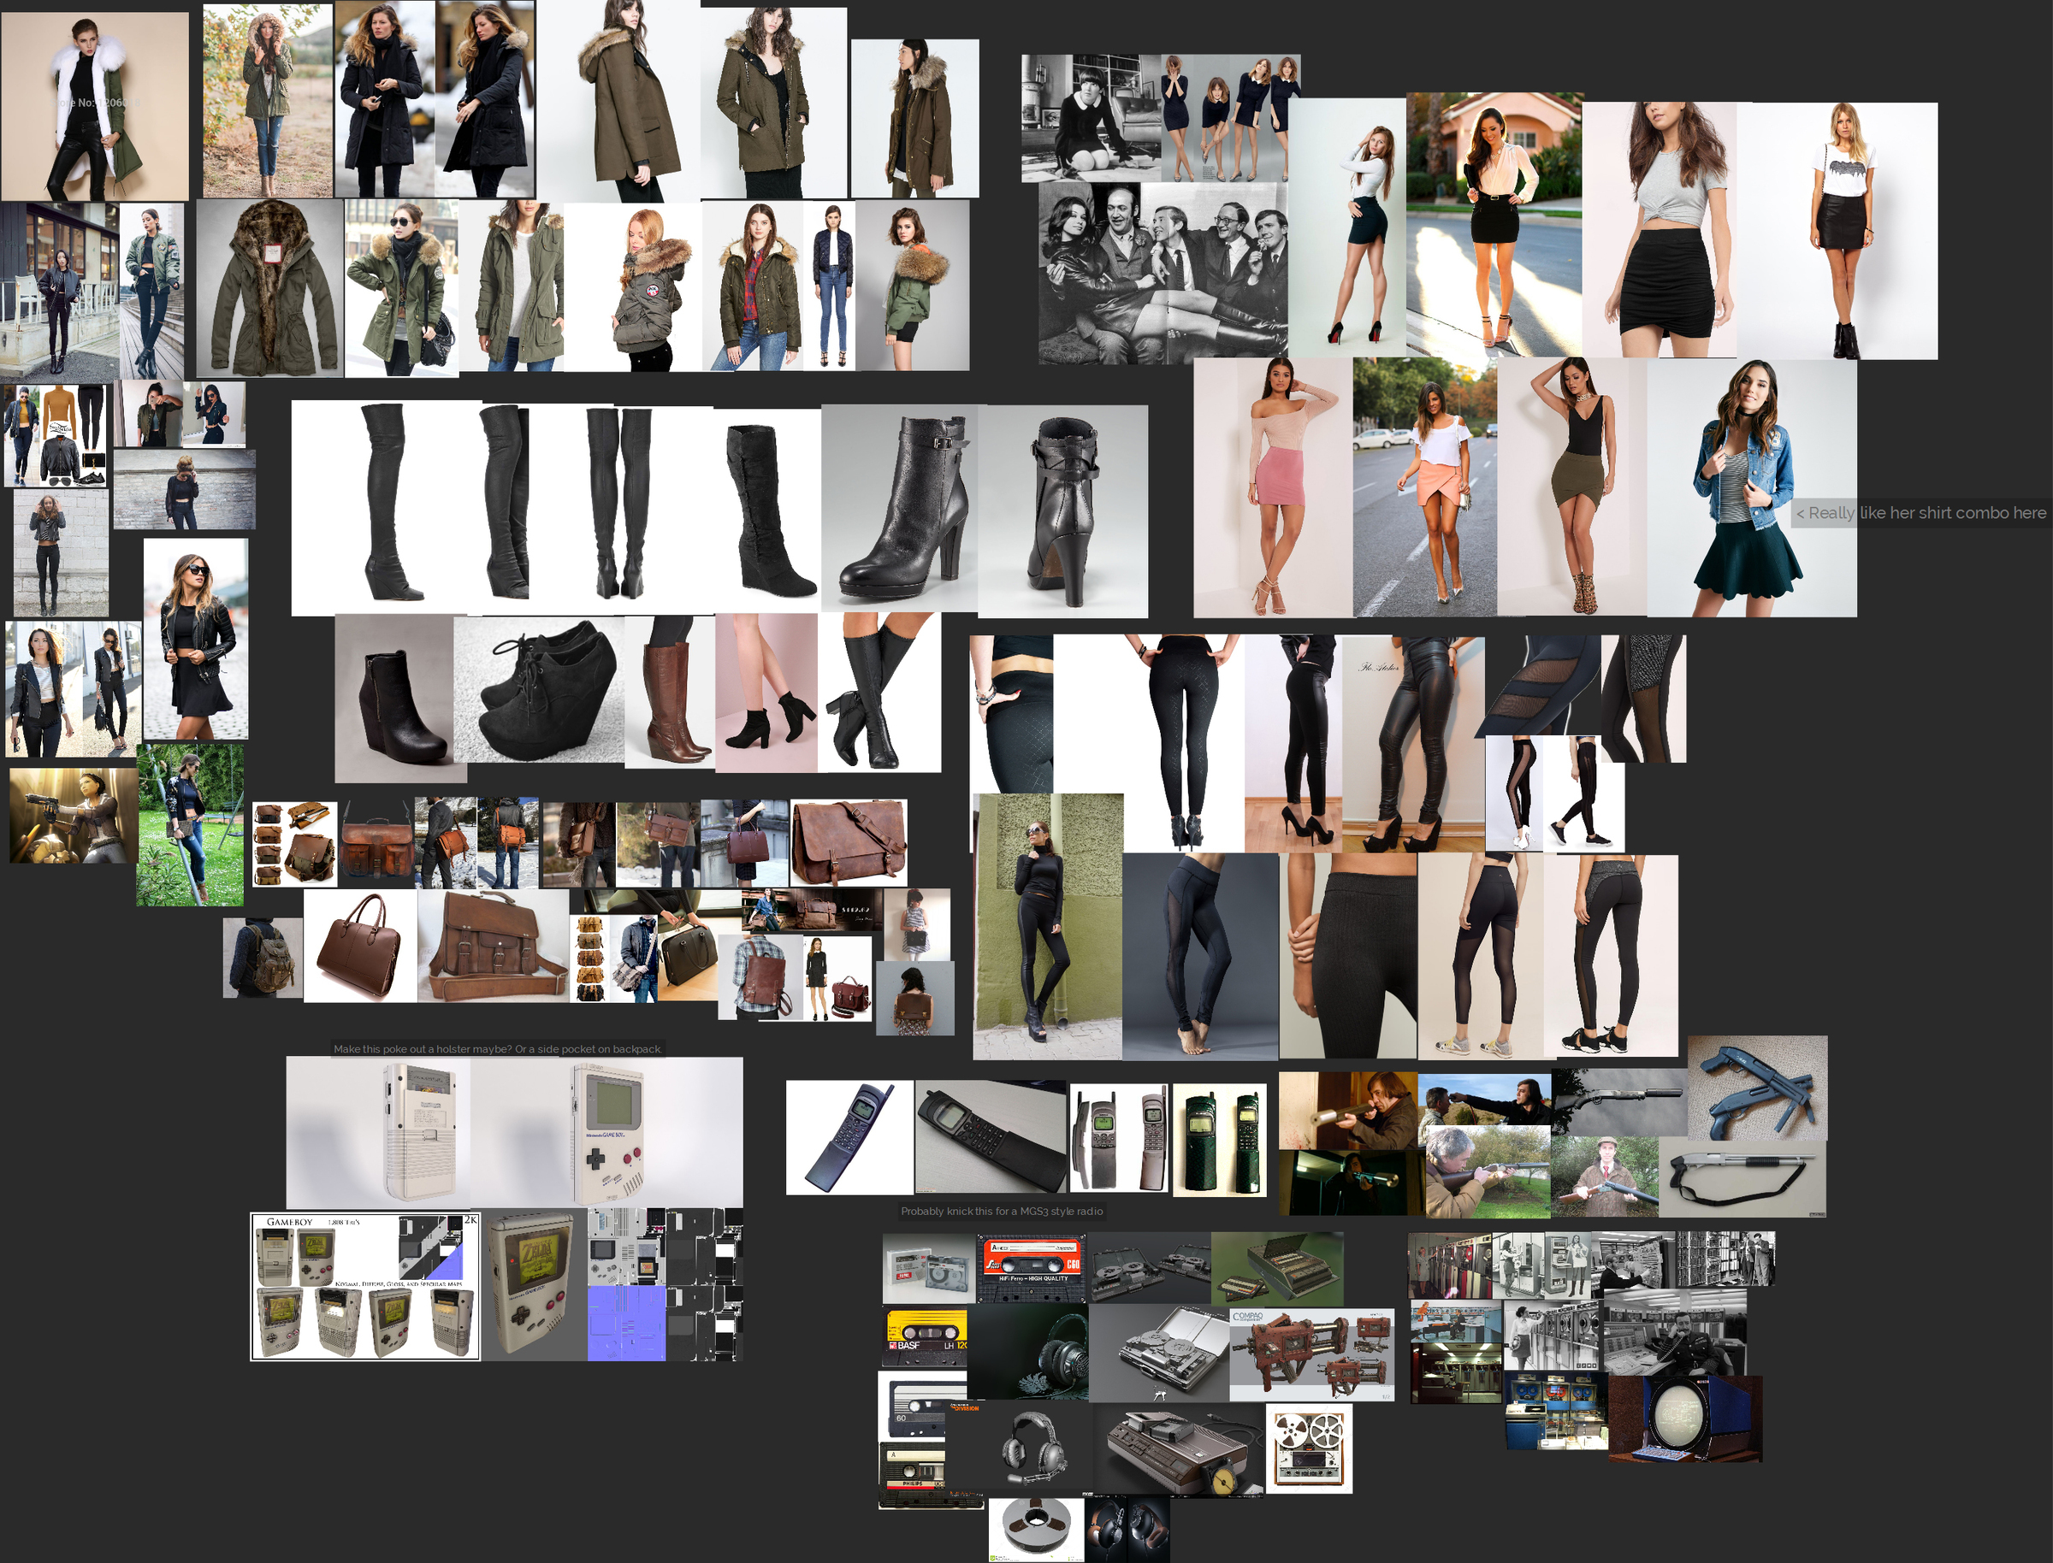Click the empty fur-lined olive parka product image
Screen dimensions: 2053x1563
[x=270, y=288]
